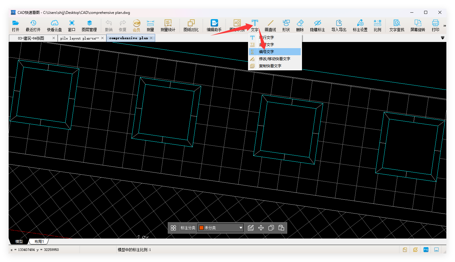Click the four-squares grid icon in the annotation bar

[x=173, y=228]
